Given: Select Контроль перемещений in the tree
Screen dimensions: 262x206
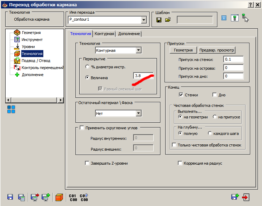Looking at the screenshot, I should [43, 68].
